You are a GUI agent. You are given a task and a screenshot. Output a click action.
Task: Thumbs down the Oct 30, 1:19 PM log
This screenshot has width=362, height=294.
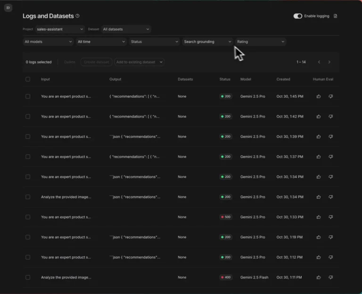[x=330, y=237]
